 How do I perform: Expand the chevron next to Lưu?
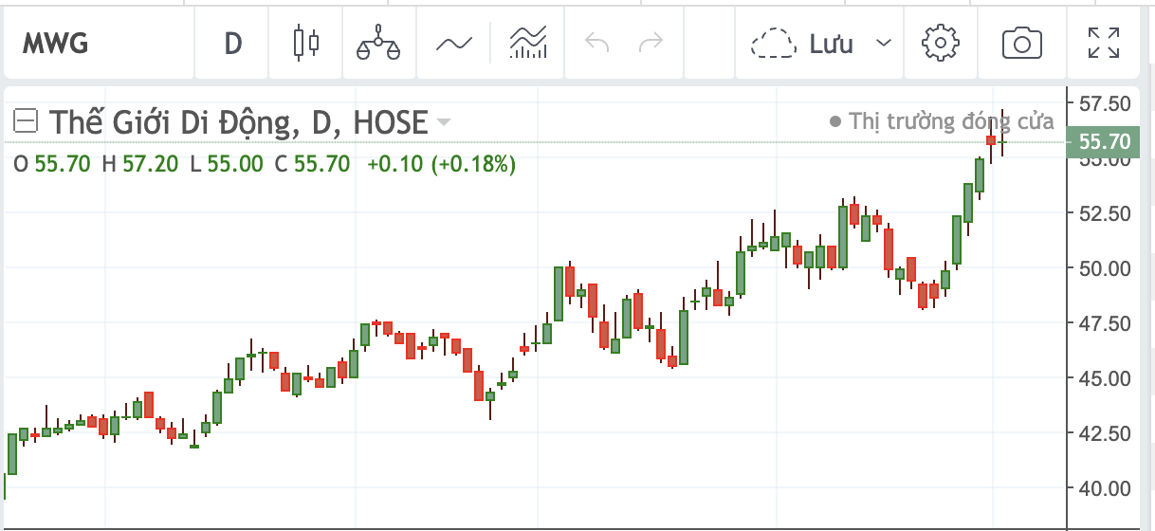tap(884, 44)
